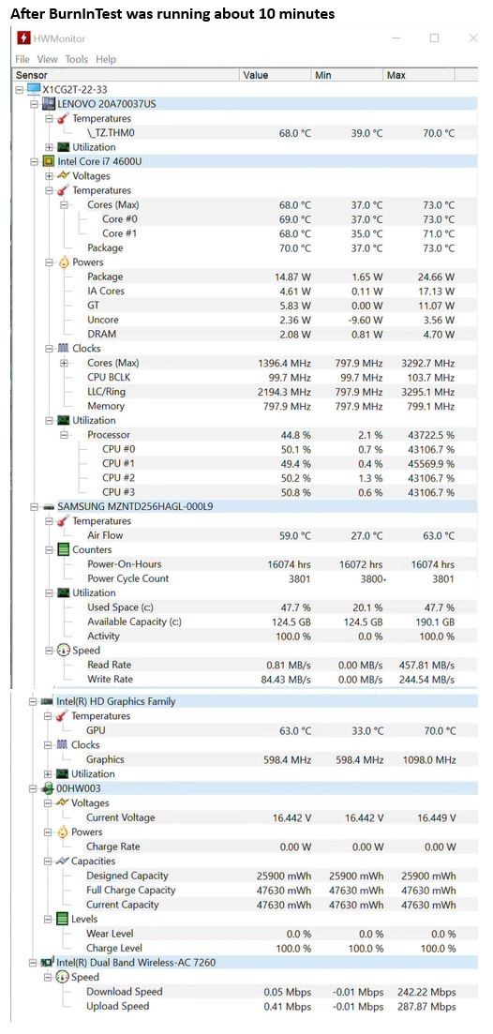Collapse the LENOVO 20A70037US node
493x1034 pixels.
pos(35,104)
